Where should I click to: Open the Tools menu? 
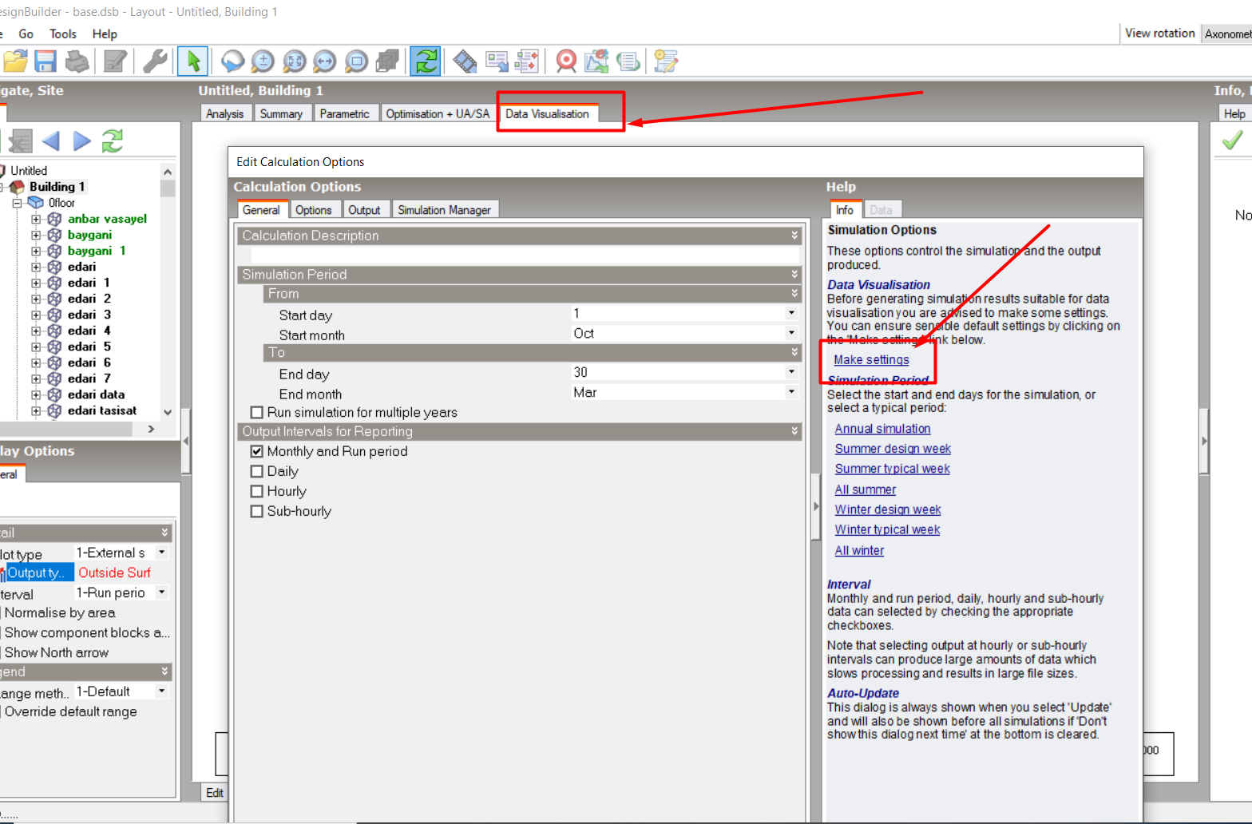63,34
